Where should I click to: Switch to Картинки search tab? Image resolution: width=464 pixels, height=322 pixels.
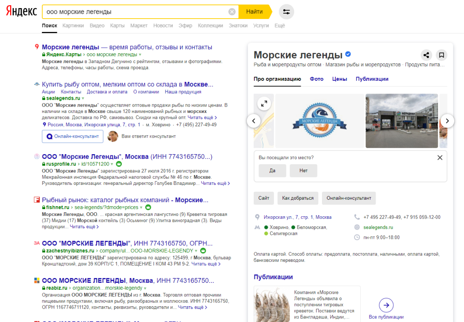pyautogui.click(x=73, y=25)
